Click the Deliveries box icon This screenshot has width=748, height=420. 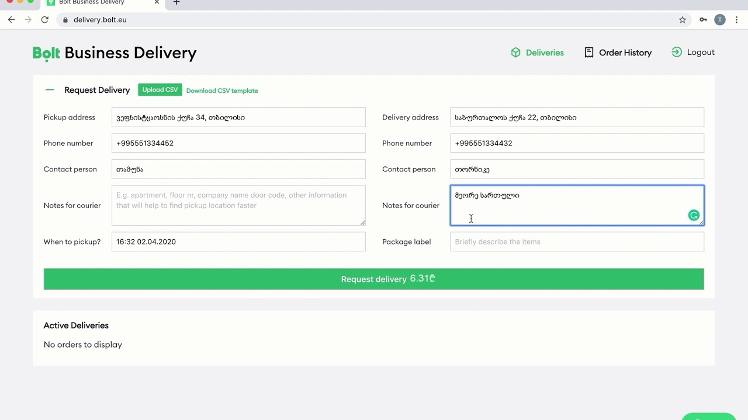[515, 52]
